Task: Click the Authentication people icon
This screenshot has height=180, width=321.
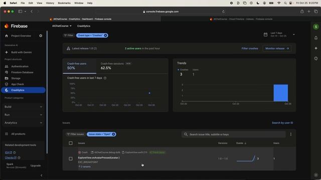Action: pyautogui.click(x=7, y=66)
